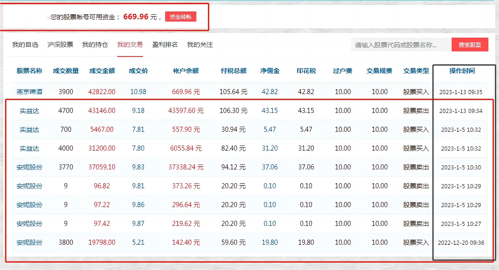This screenshot has width=499, height=270.
Task: Click the 搜索股票 search button
Action: (x=470, y=45)
